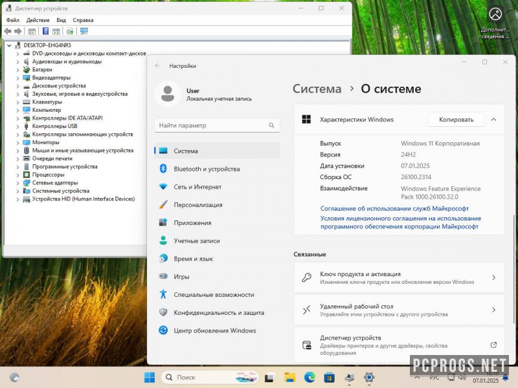
Task: Open Bluetooth и устройства settings
Action: (x=217, y=169)
